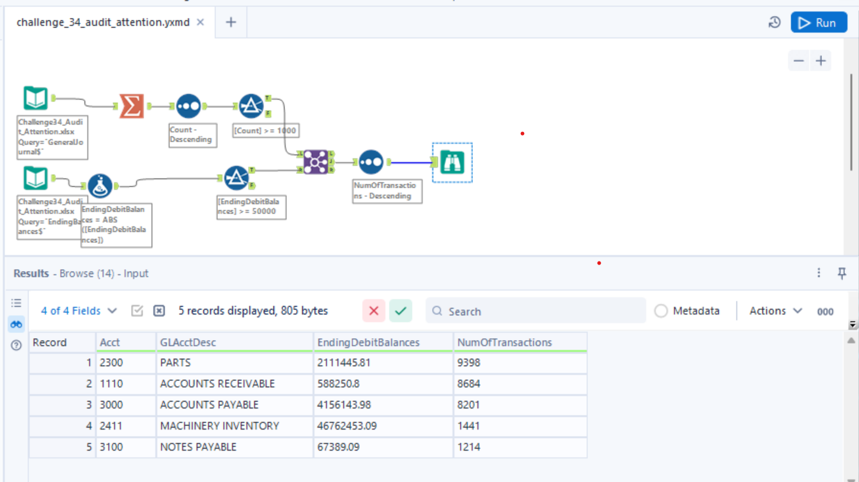
Task: Select the GeneralJournal Input Data tool
Action: [x=36, y=98]
